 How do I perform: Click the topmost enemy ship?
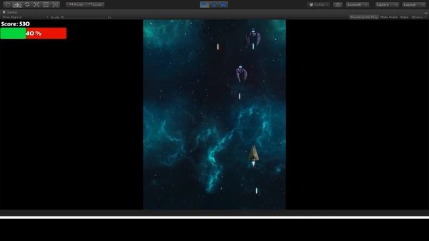(253, 37)
